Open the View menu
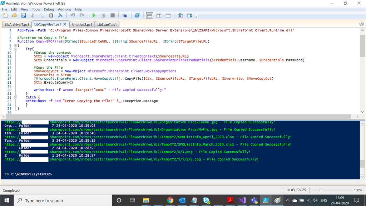This screenshot has height=206, width=366. pyautogui.click(x=24, y=9)
